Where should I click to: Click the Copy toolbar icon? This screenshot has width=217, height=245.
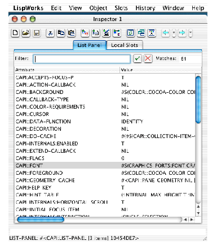pyautogui.click(x=61, y=33)
